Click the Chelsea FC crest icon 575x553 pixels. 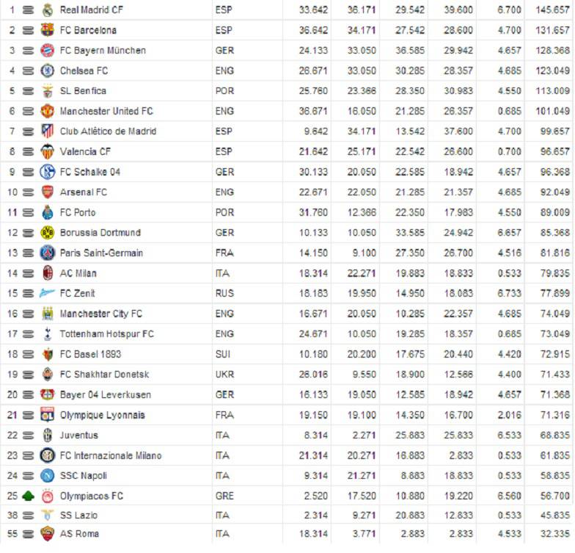(x=48, y=71)
